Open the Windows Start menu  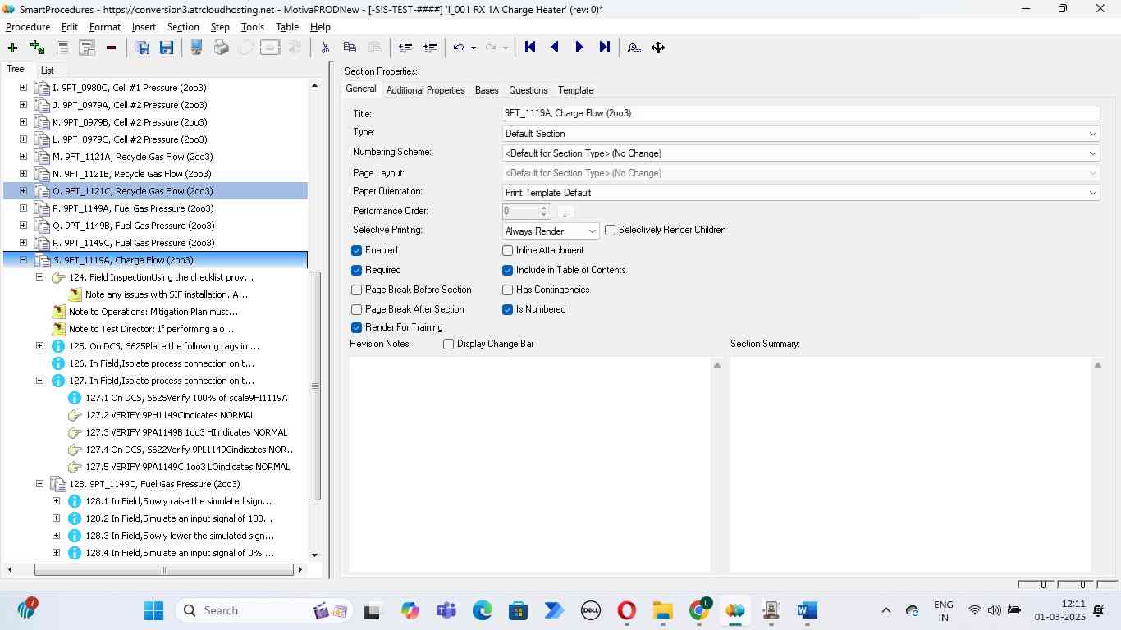[153, 610]
